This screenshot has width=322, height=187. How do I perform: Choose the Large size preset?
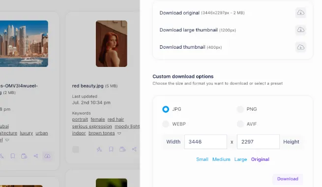click(x=240, y=159)
